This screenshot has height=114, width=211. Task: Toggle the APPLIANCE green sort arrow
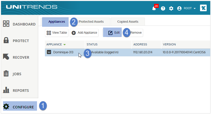tap(65, 45)
